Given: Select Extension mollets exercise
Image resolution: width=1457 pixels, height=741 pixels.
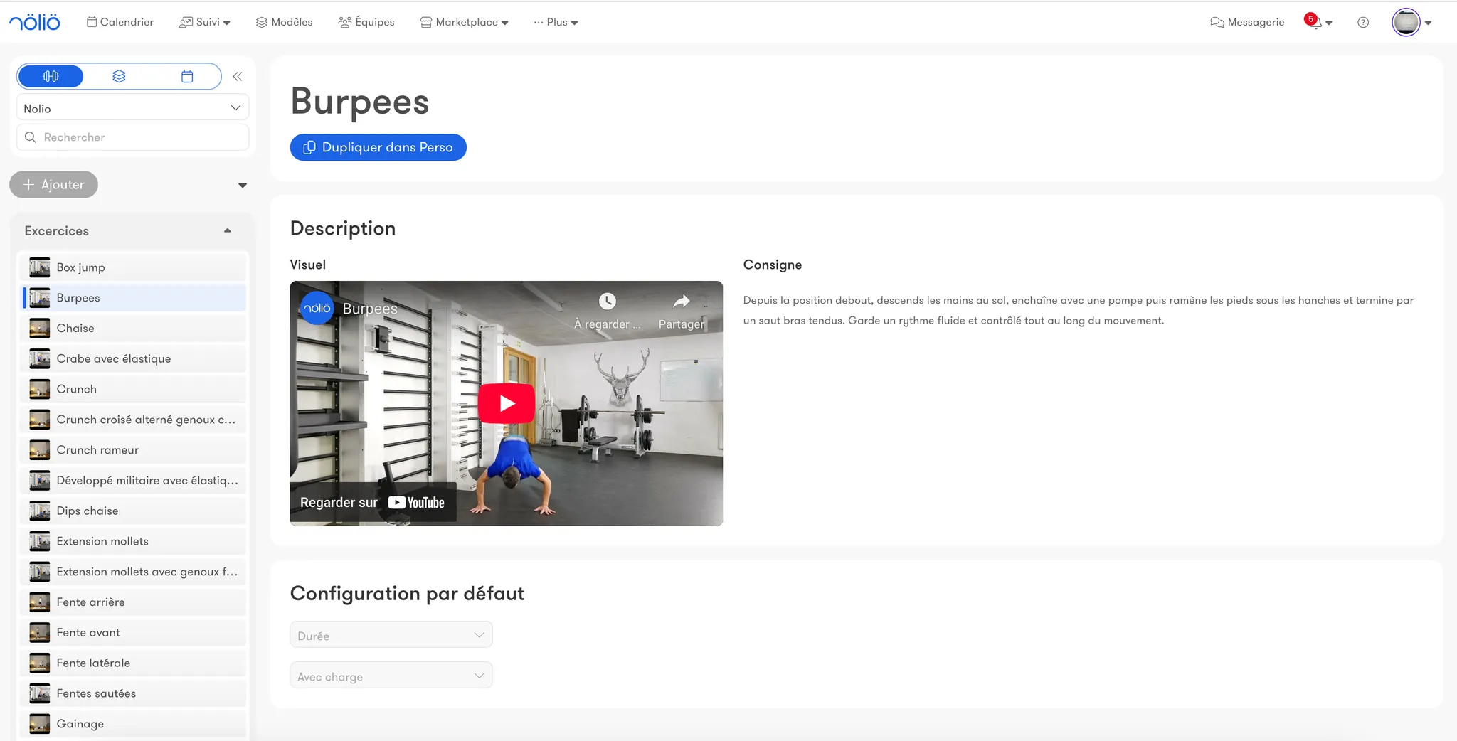Looking at the screenshot, I should coord(134,541).
